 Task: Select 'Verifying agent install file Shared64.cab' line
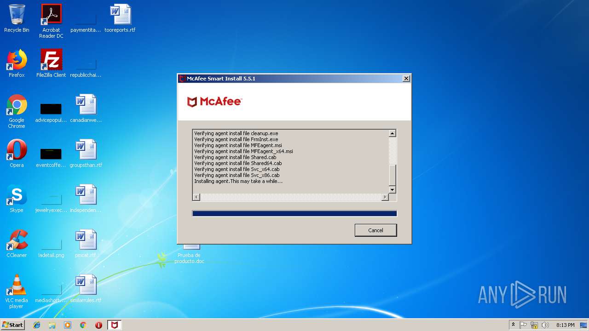pyautogui.click(x=238, y=163)
